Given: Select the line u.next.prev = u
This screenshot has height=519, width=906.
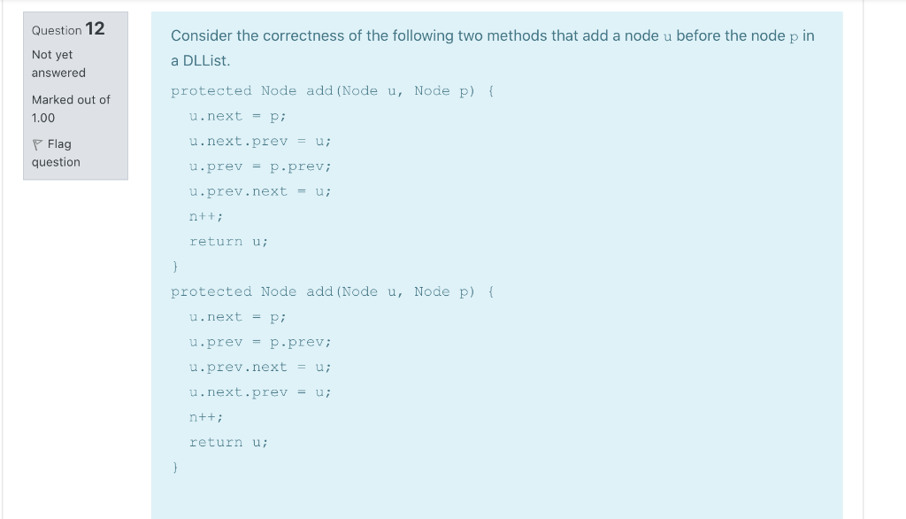Looking at the screenshot, I should point(260,141).
